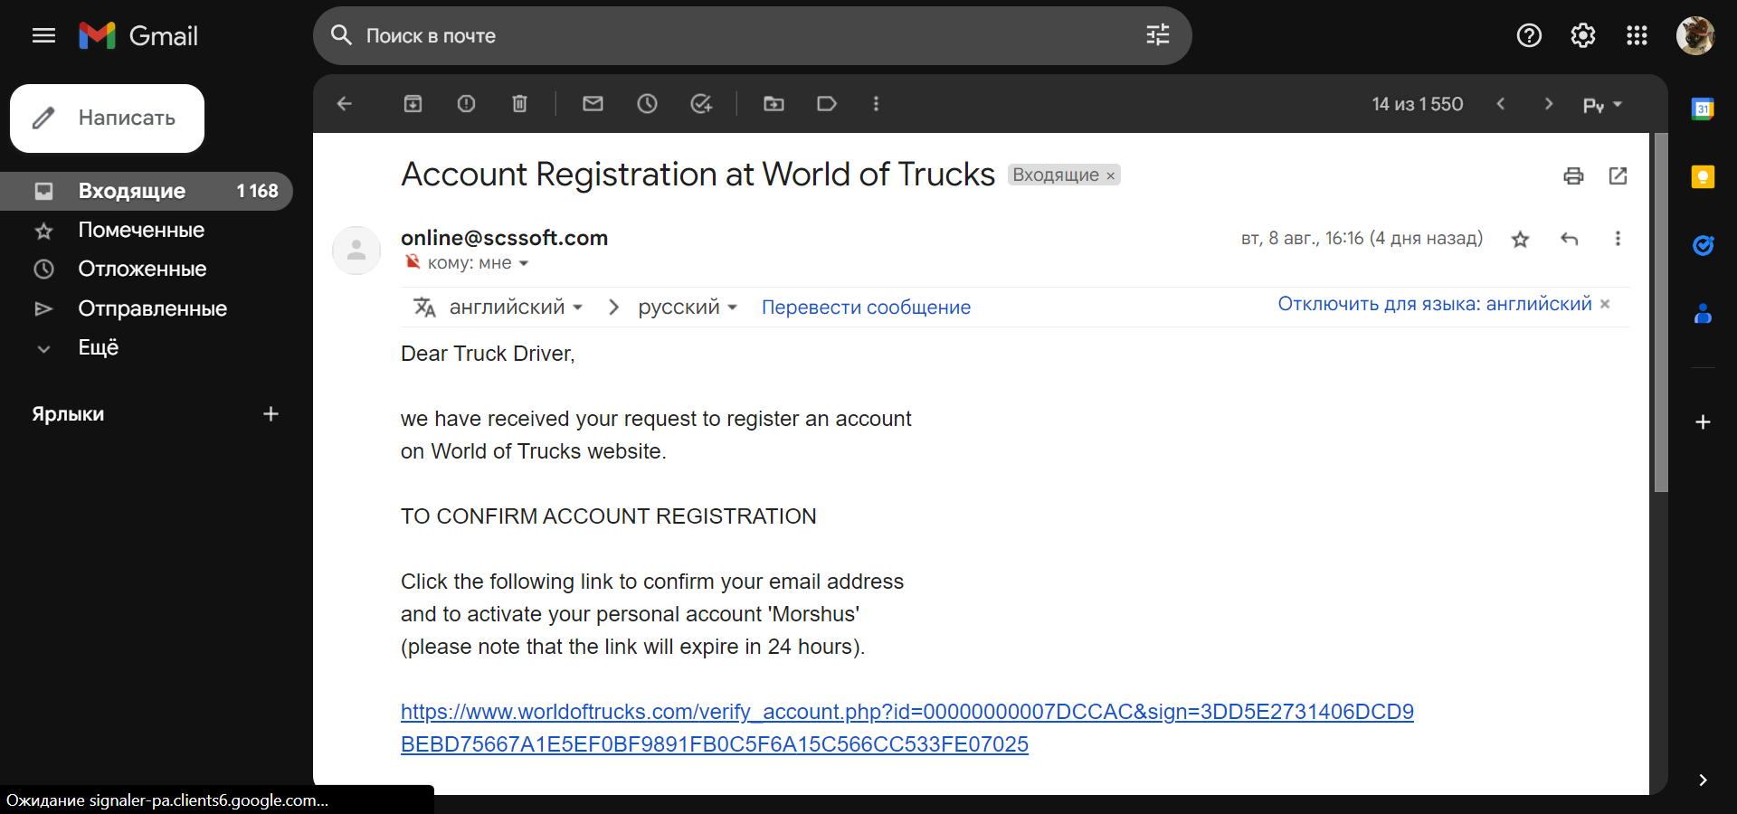This screenshot has width=1737, height=814.
Task: Mark the email as unread
Action: [593, 104]
